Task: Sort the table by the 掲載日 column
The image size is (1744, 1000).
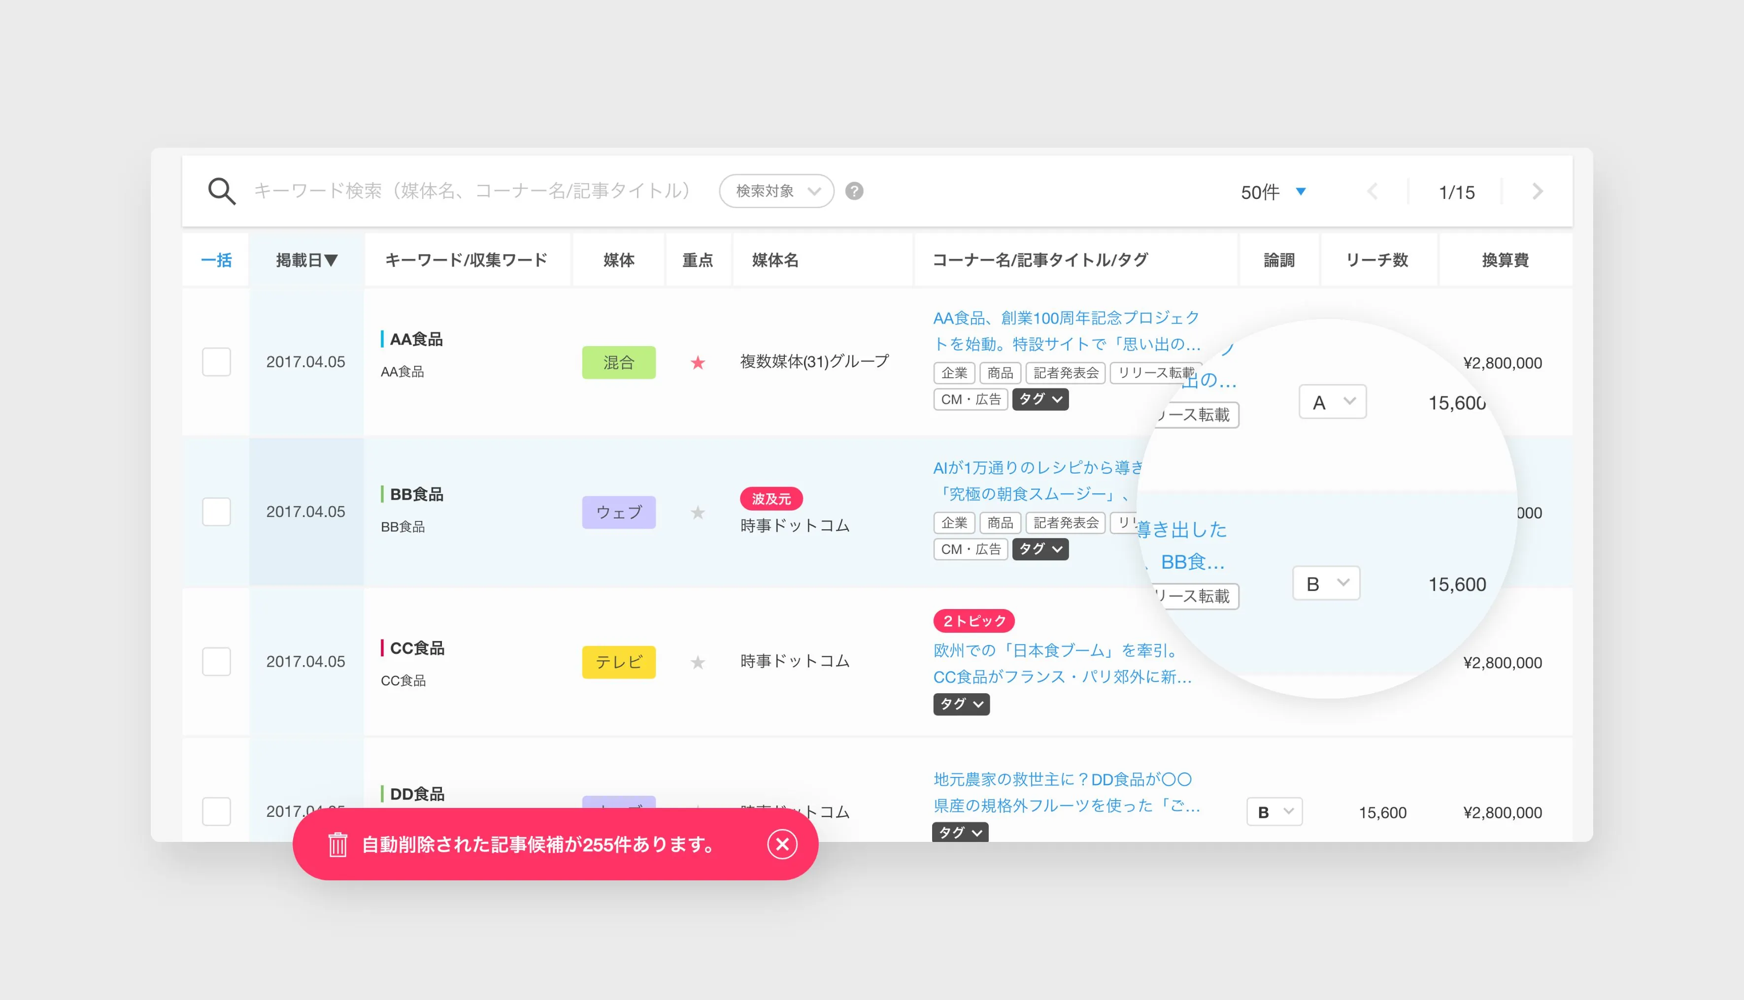Action: click(x=304, y=259)
